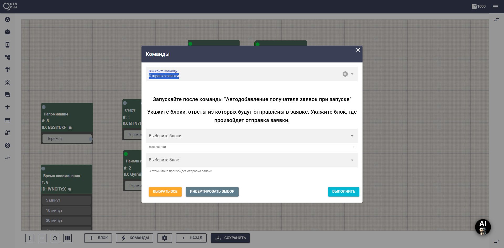
Task: Open the mobile device tool in the sidebar
Action: pos(7,45)
